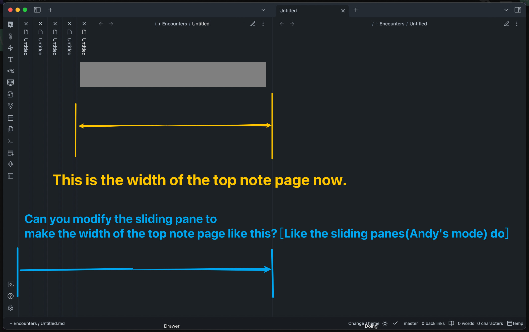Select the calendar icon in the ribbon

point(11,118)
